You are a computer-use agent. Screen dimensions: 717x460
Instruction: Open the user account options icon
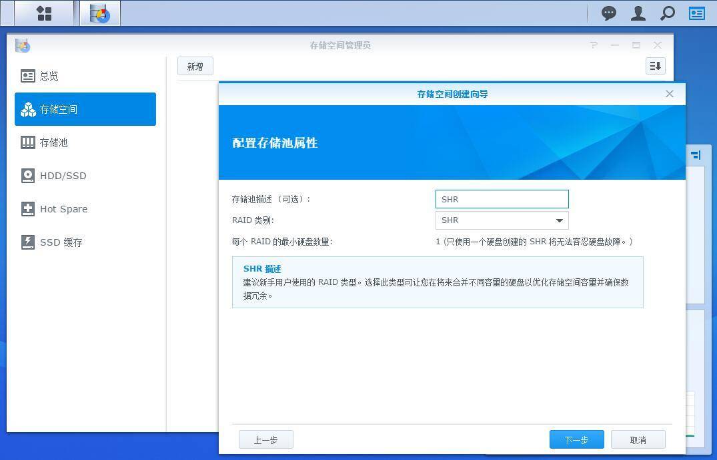pos(638,13)
